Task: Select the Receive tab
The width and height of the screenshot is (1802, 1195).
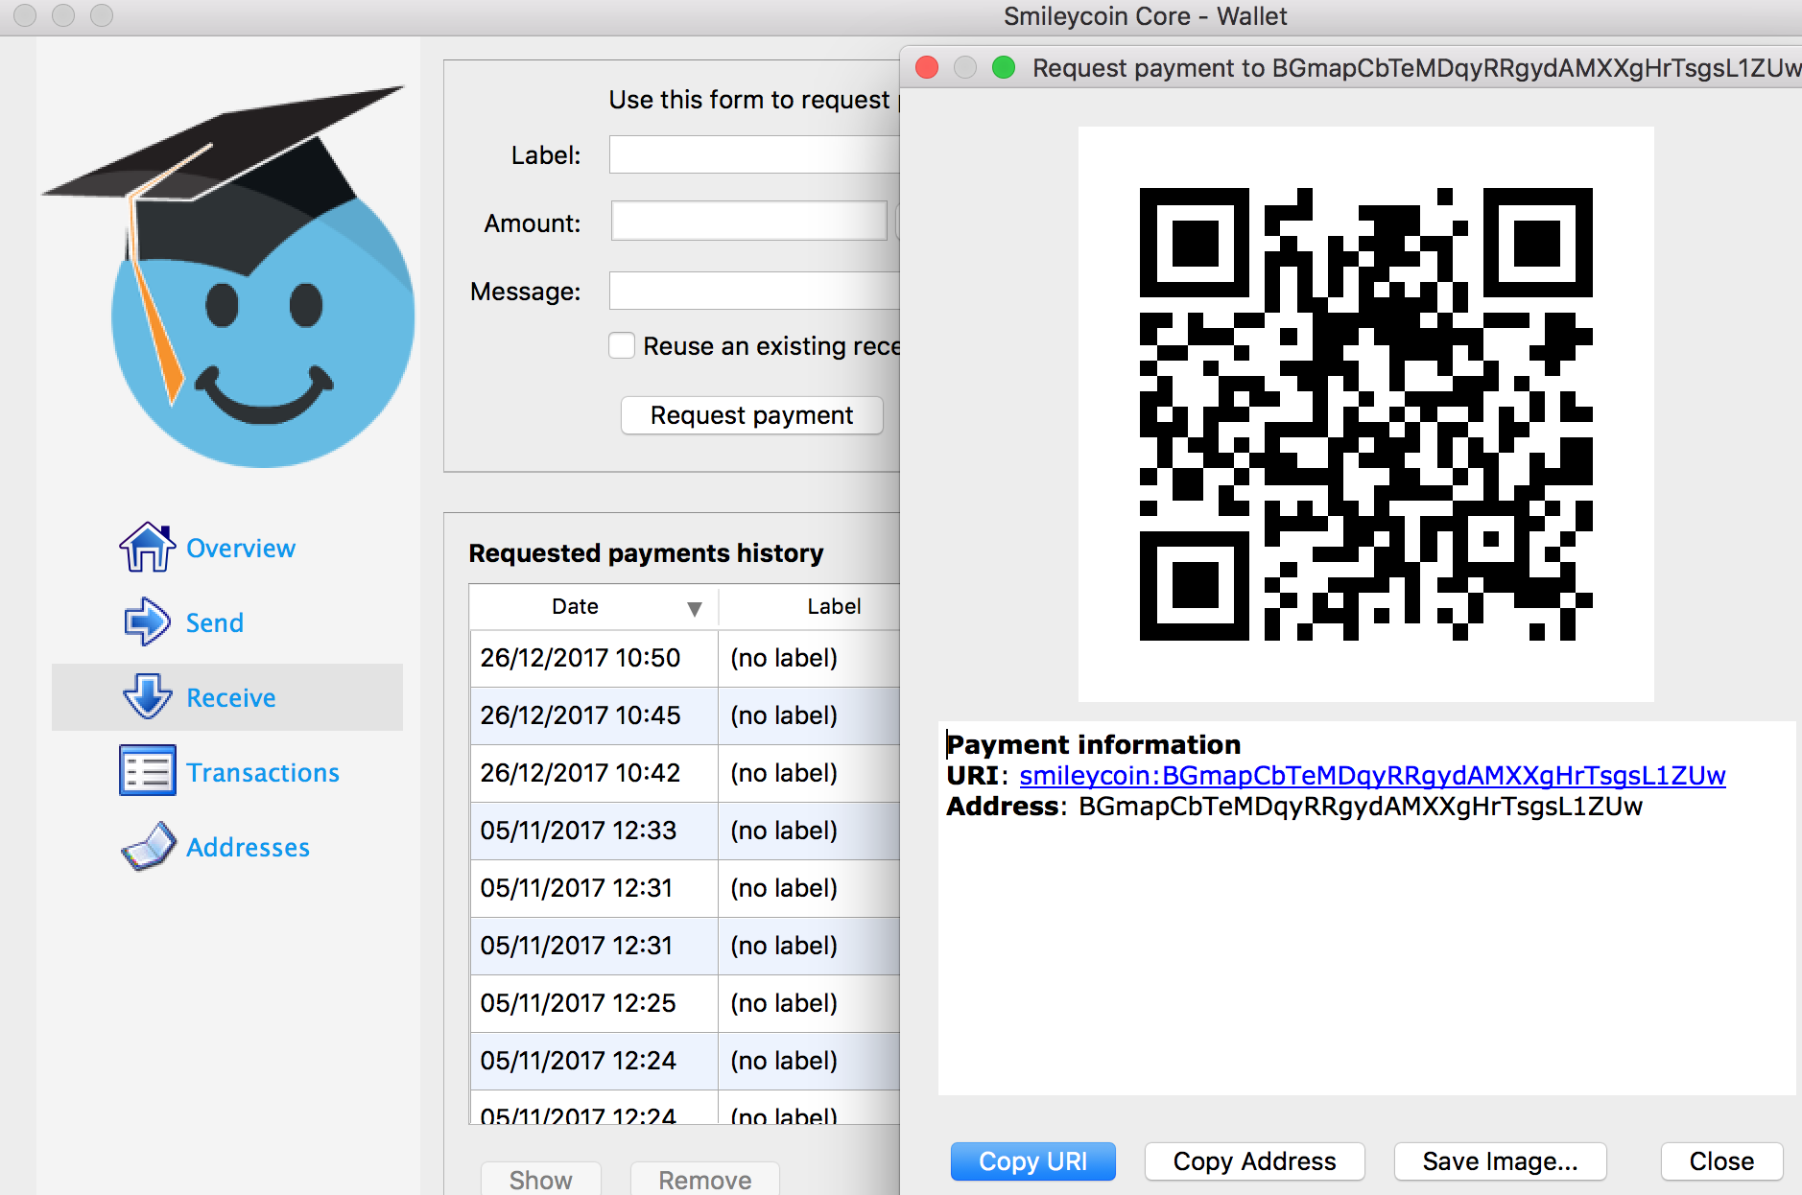Action: [x=227, y=697]
